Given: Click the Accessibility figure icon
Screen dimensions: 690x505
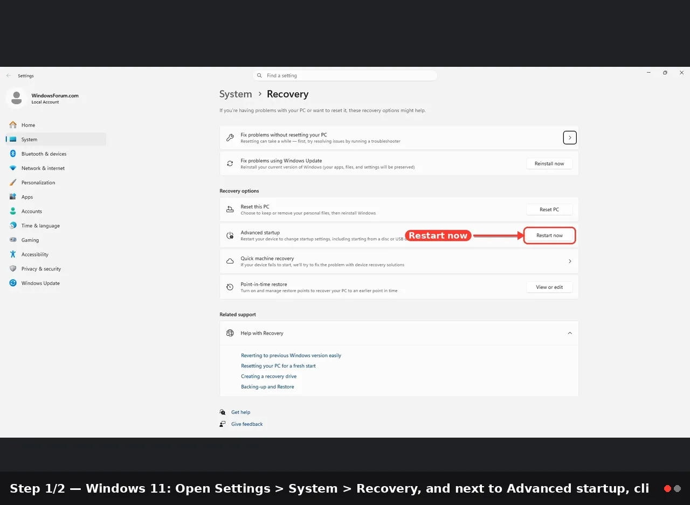Looking at the screenshot, I should pos(13,254).
